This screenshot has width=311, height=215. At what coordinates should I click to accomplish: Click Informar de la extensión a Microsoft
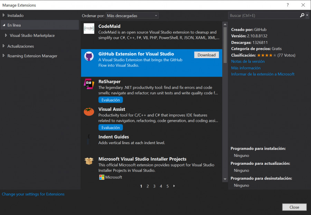[x=263, y=74]
